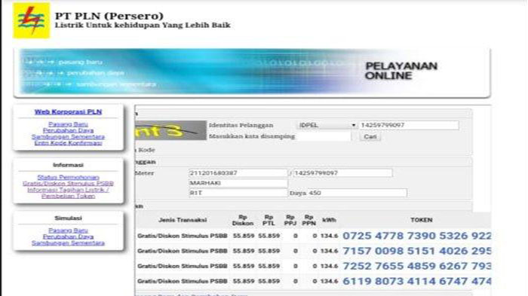Open Perubahan Daya under Simulasi
Image resolution: width=528 pixels, height=296 pixels.
tap(68, 236)
